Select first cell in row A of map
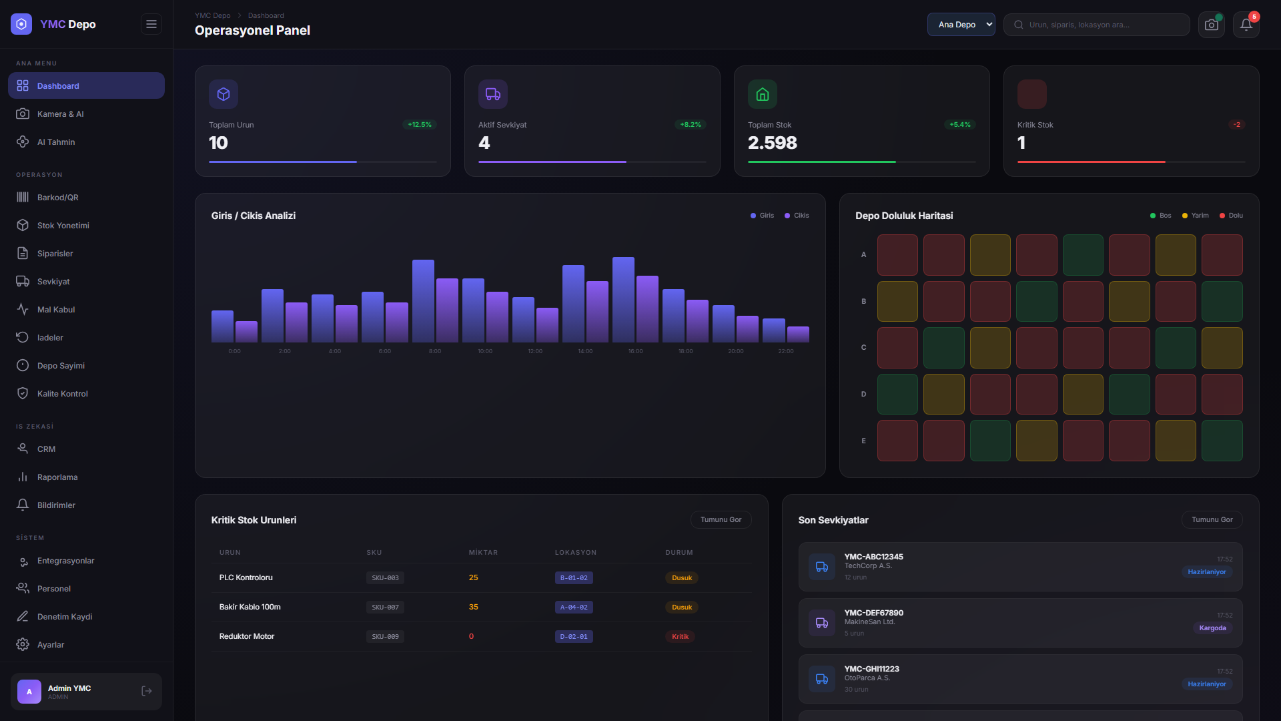Viewport: 1281px width, 721px height. [x=897, y=255]
